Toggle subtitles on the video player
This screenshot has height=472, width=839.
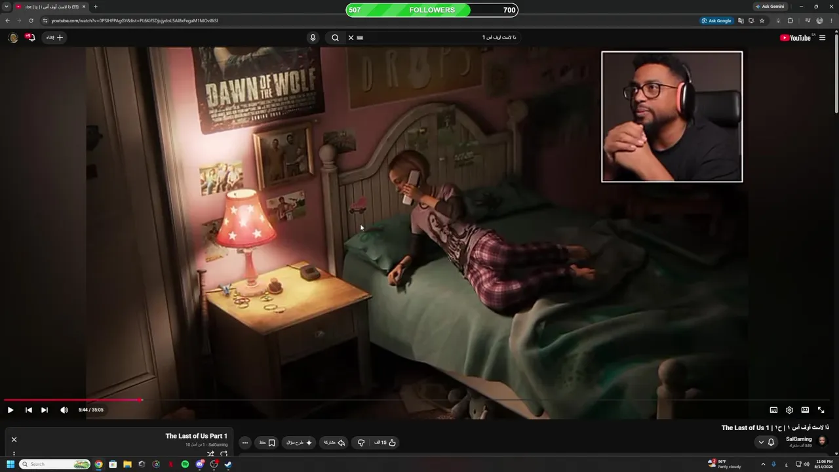click(773, 410)
